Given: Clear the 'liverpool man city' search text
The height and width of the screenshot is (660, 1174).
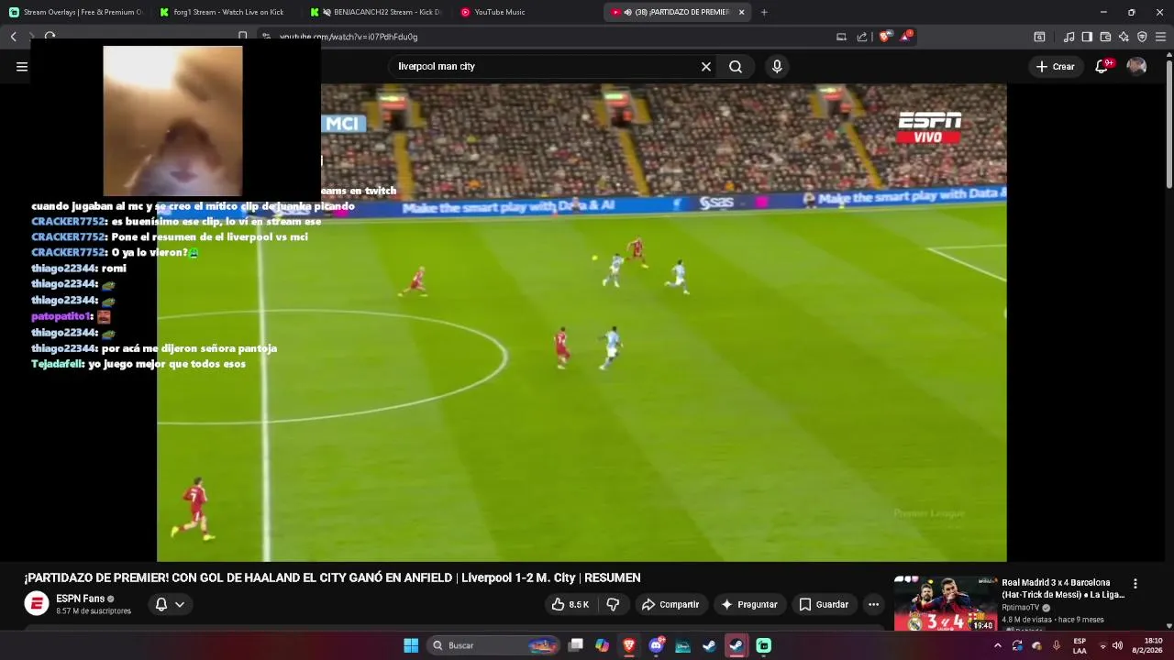Looking at the screenshot, I should pyautogui.click(x=706, y=67).
